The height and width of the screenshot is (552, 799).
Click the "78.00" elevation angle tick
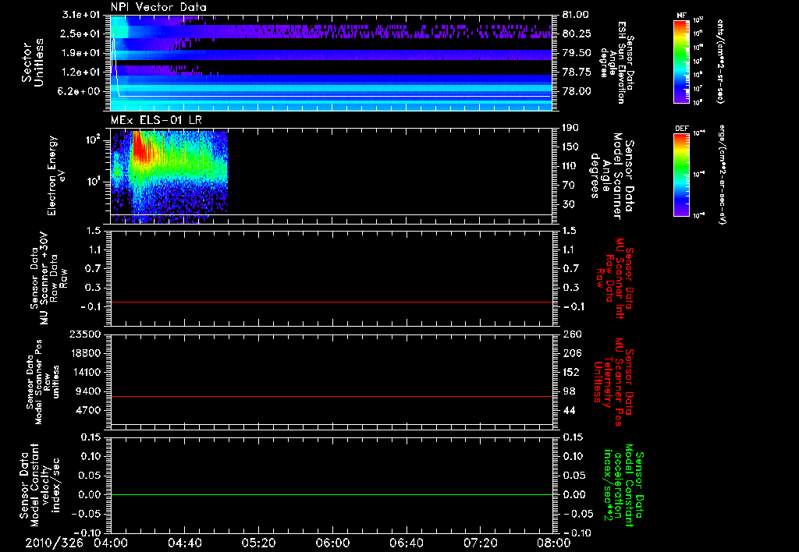pyautogui.click(x=577, y=91)
